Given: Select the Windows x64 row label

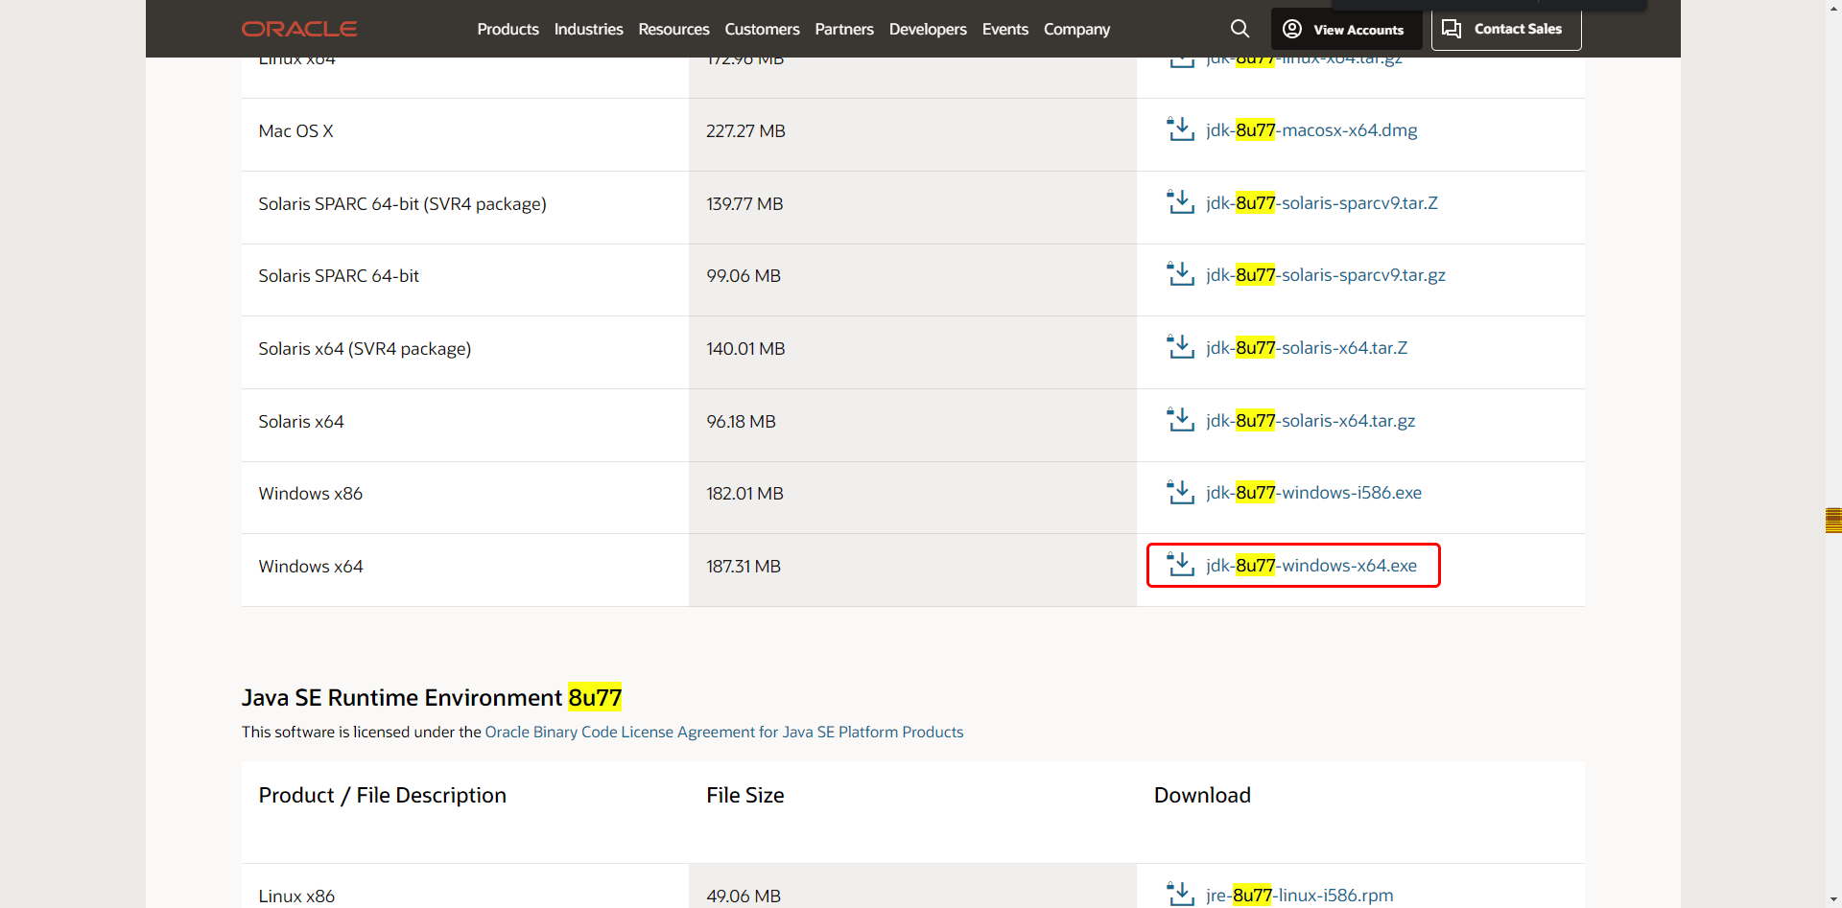Looking at the screenshot, I should 310,566.
